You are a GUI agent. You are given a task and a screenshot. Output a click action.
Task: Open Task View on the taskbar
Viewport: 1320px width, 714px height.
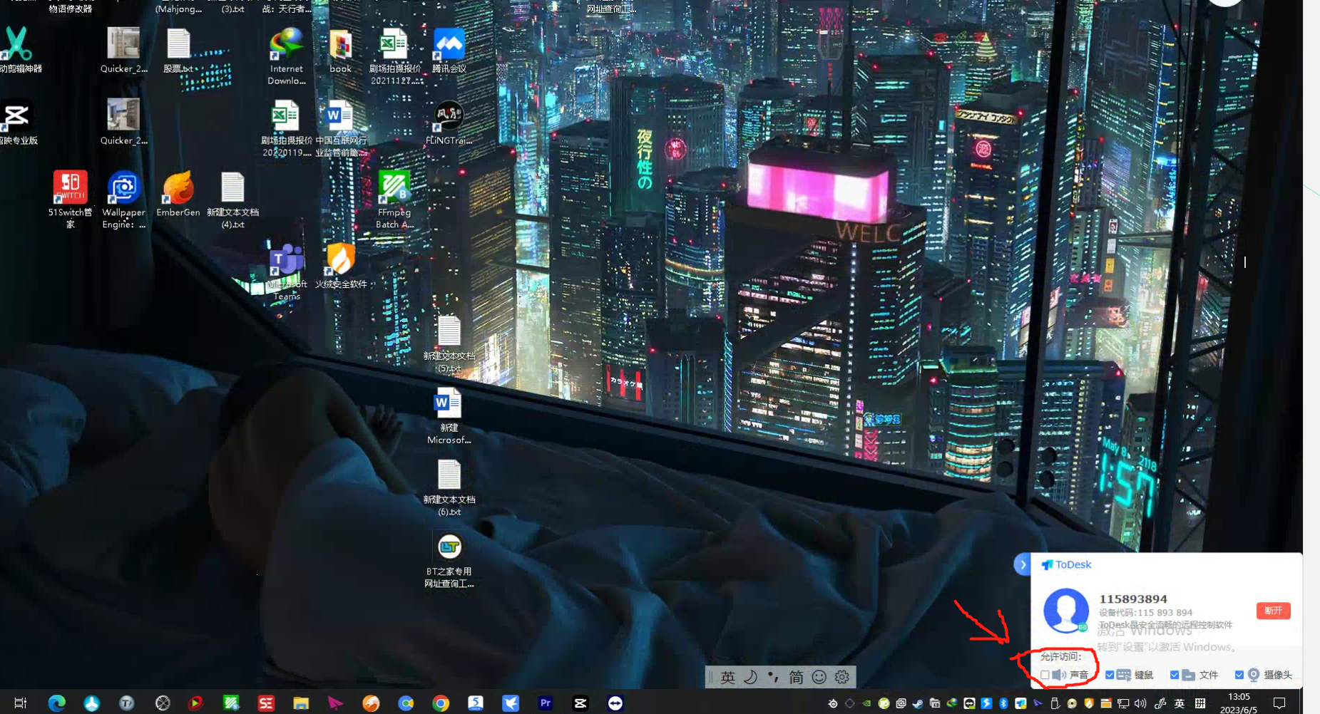21,703
